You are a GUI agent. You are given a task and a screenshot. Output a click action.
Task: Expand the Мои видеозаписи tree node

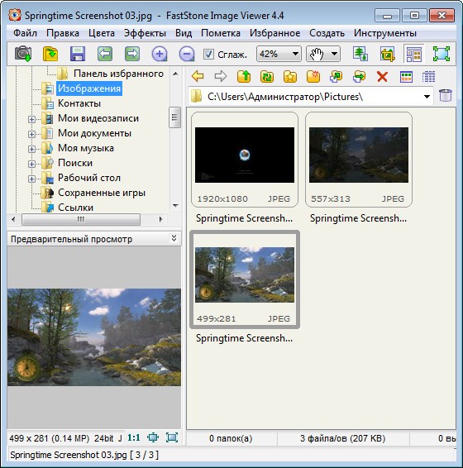coord(31,119)
